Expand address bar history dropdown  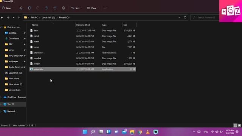pos(179,17)
